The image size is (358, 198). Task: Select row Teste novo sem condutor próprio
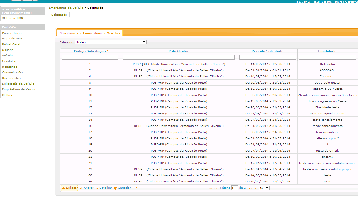tap(209, 169)
